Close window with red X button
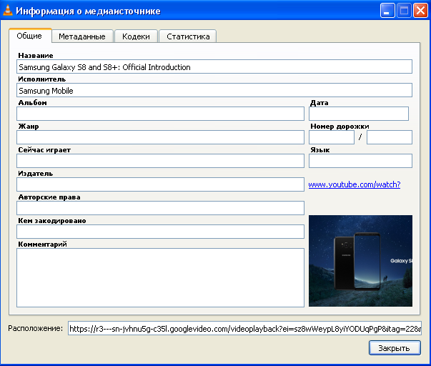 click(x=420, y=11)
